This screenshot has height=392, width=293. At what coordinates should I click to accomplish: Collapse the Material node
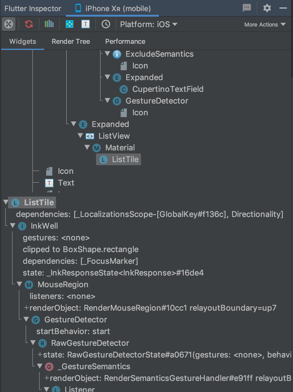click(x=87, y=147)
